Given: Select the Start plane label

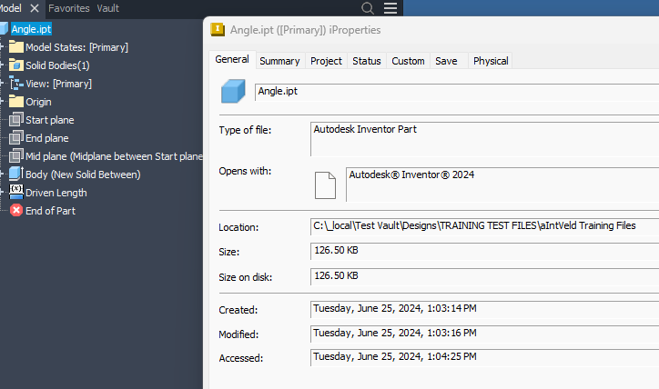Looking at the screenshot, I should [x=49, y=120].
